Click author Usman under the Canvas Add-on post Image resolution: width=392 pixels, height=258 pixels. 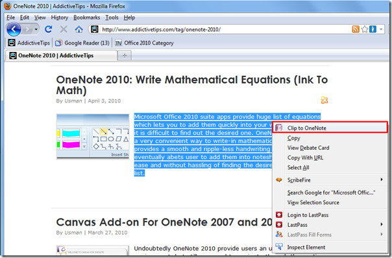click(73, 233)
